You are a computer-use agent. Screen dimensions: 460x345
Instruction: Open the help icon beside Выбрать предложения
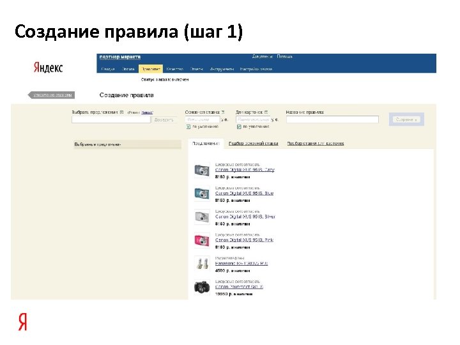pos(122,112)
